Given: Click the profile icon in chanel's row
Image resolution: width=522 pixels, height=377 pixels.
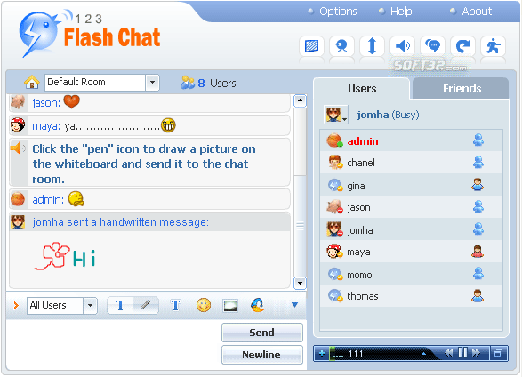Looking at the screenshot, I should point(478,162).
